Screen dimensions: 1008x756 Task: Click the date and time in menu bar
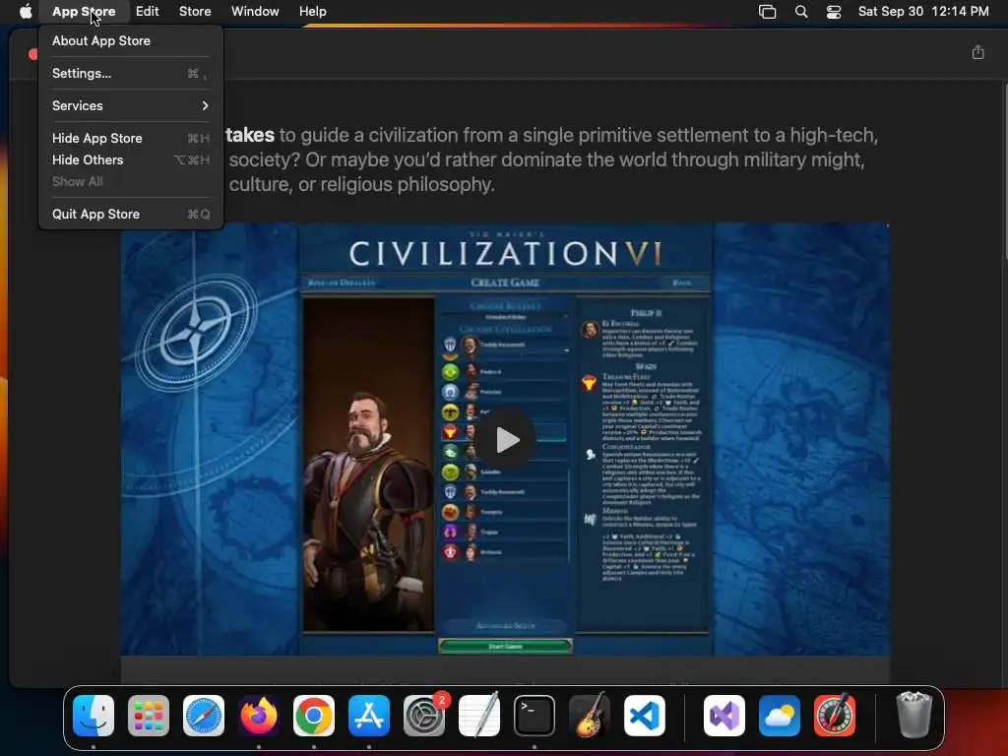(x=923, y=12)
